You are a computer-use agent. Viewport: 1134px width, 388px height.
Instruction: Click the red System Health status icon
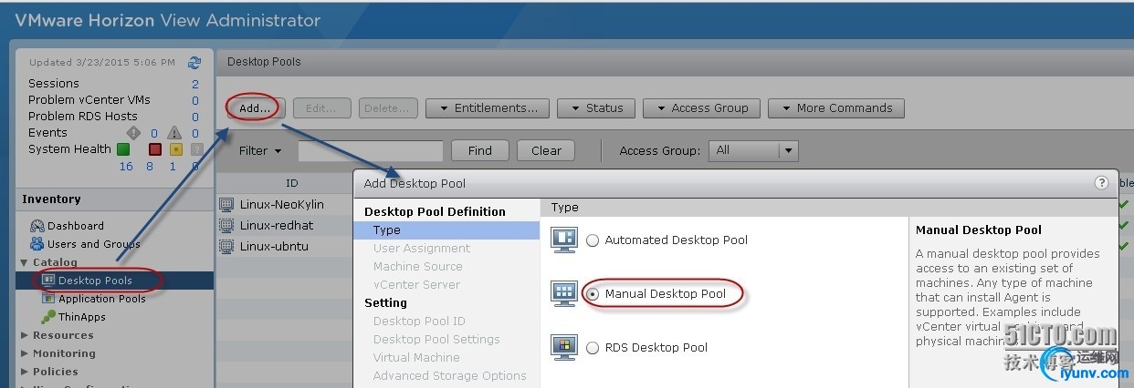tap(154, 149)
